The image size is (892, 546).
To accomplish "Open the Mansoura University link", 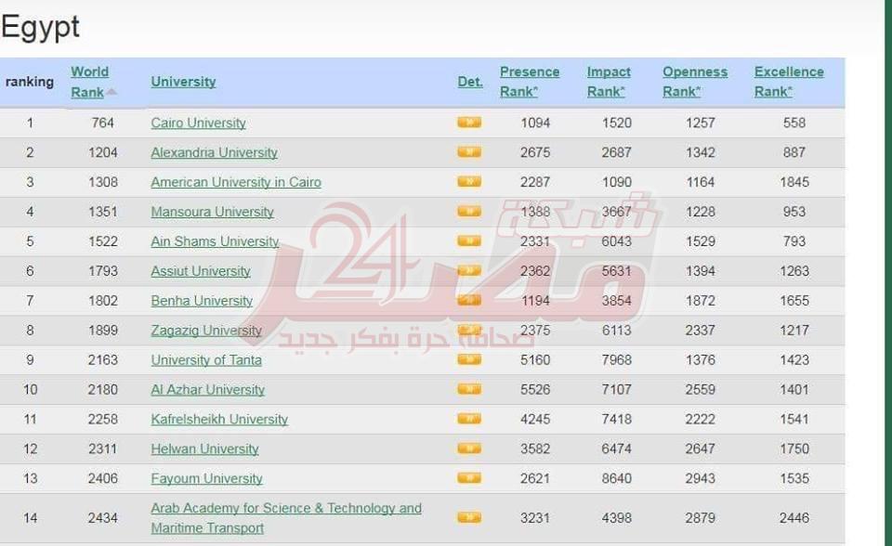I will [x=213, y=212].
